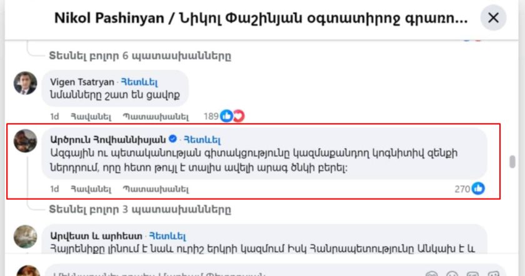Follow Արծրուն Հովհաննիսյան via the Հետևել link
Screen dimensions: 525x276
tap(201, 139)
